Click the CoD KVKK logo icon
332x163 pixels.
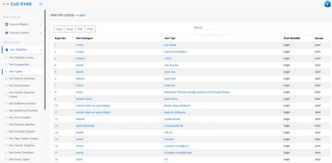pyautogui.click(x=6, y=4)
